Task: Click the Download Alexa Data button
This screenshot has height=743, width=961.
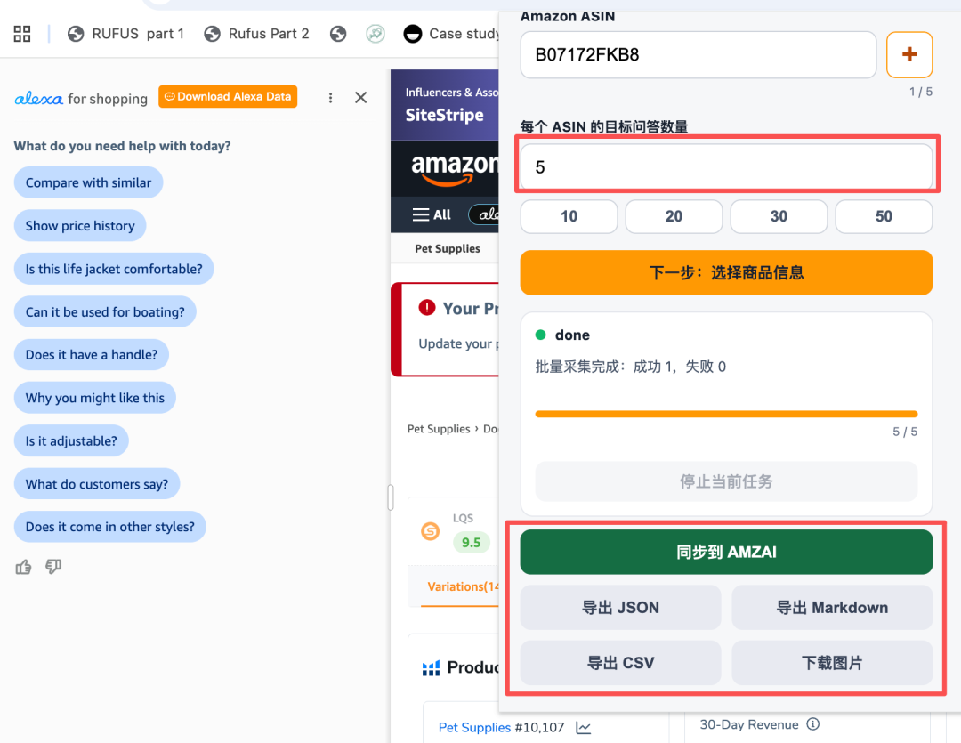Action: 228,96
